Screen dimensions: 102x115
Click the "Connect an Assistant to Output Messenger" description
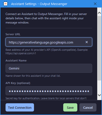(46, 18)
